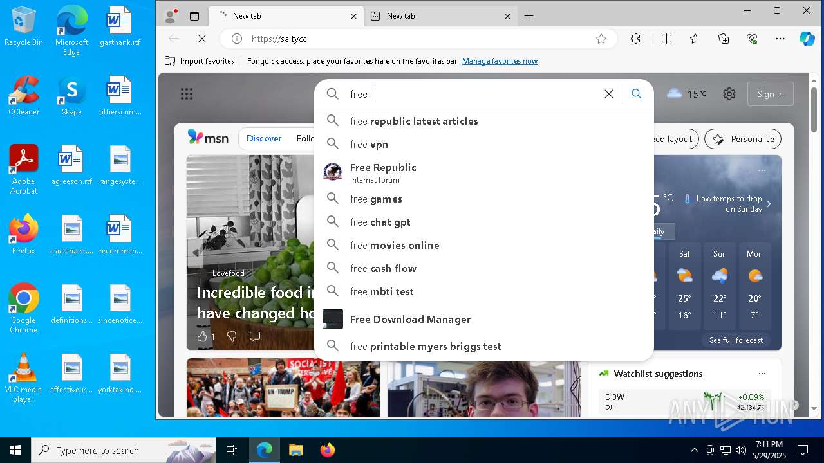Image resolution: width=824 pixels, height=463 pixels.
Task: Stop loading the page
Action: pyautogui.click(x=201, y=39)
